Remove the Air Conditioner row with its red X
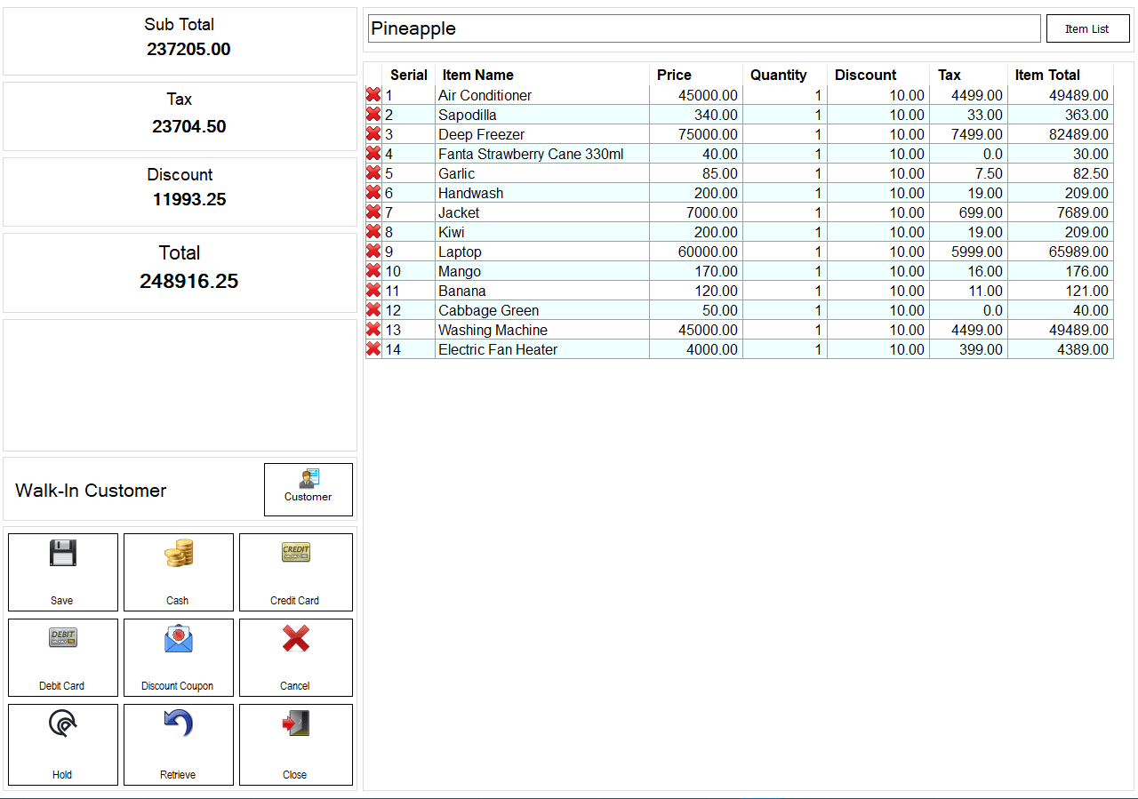 pyautogui.click(x=373, y=95)
